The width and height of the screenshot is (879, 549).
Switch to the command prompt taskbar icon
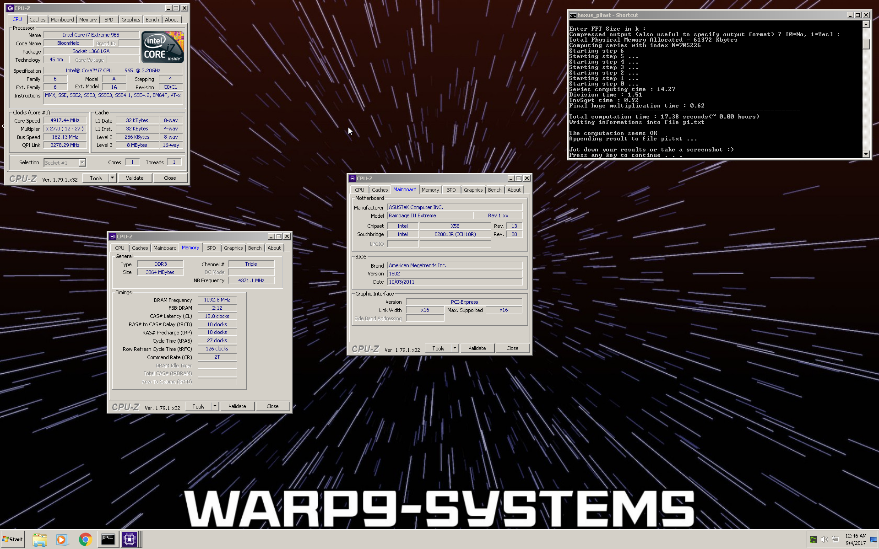[108, 539]
